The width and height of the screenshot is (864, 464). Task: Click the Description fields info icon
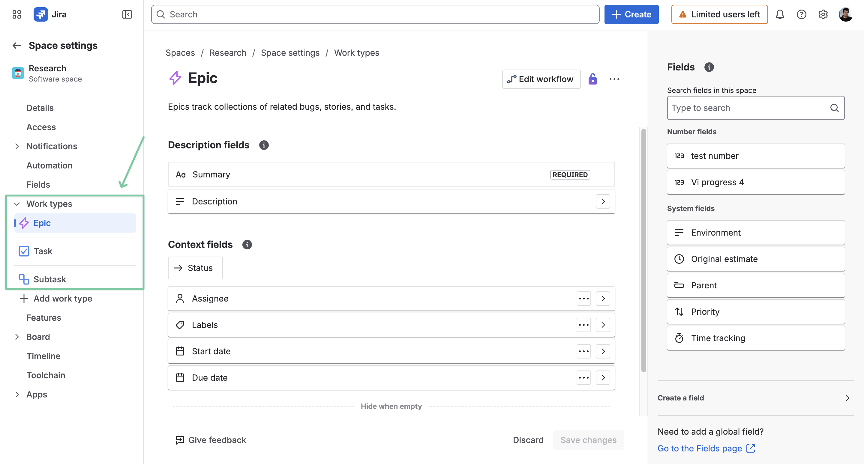(264, 145)
